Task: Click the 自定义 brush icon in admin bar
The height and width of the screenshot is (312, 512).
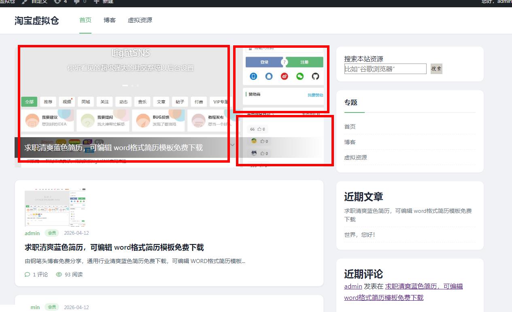Action: coord(25,2)
